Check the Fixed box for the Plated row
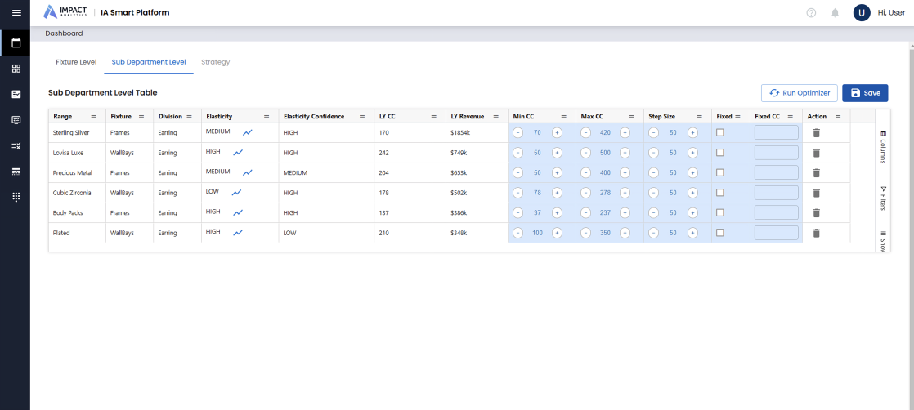 pos(720,233)
